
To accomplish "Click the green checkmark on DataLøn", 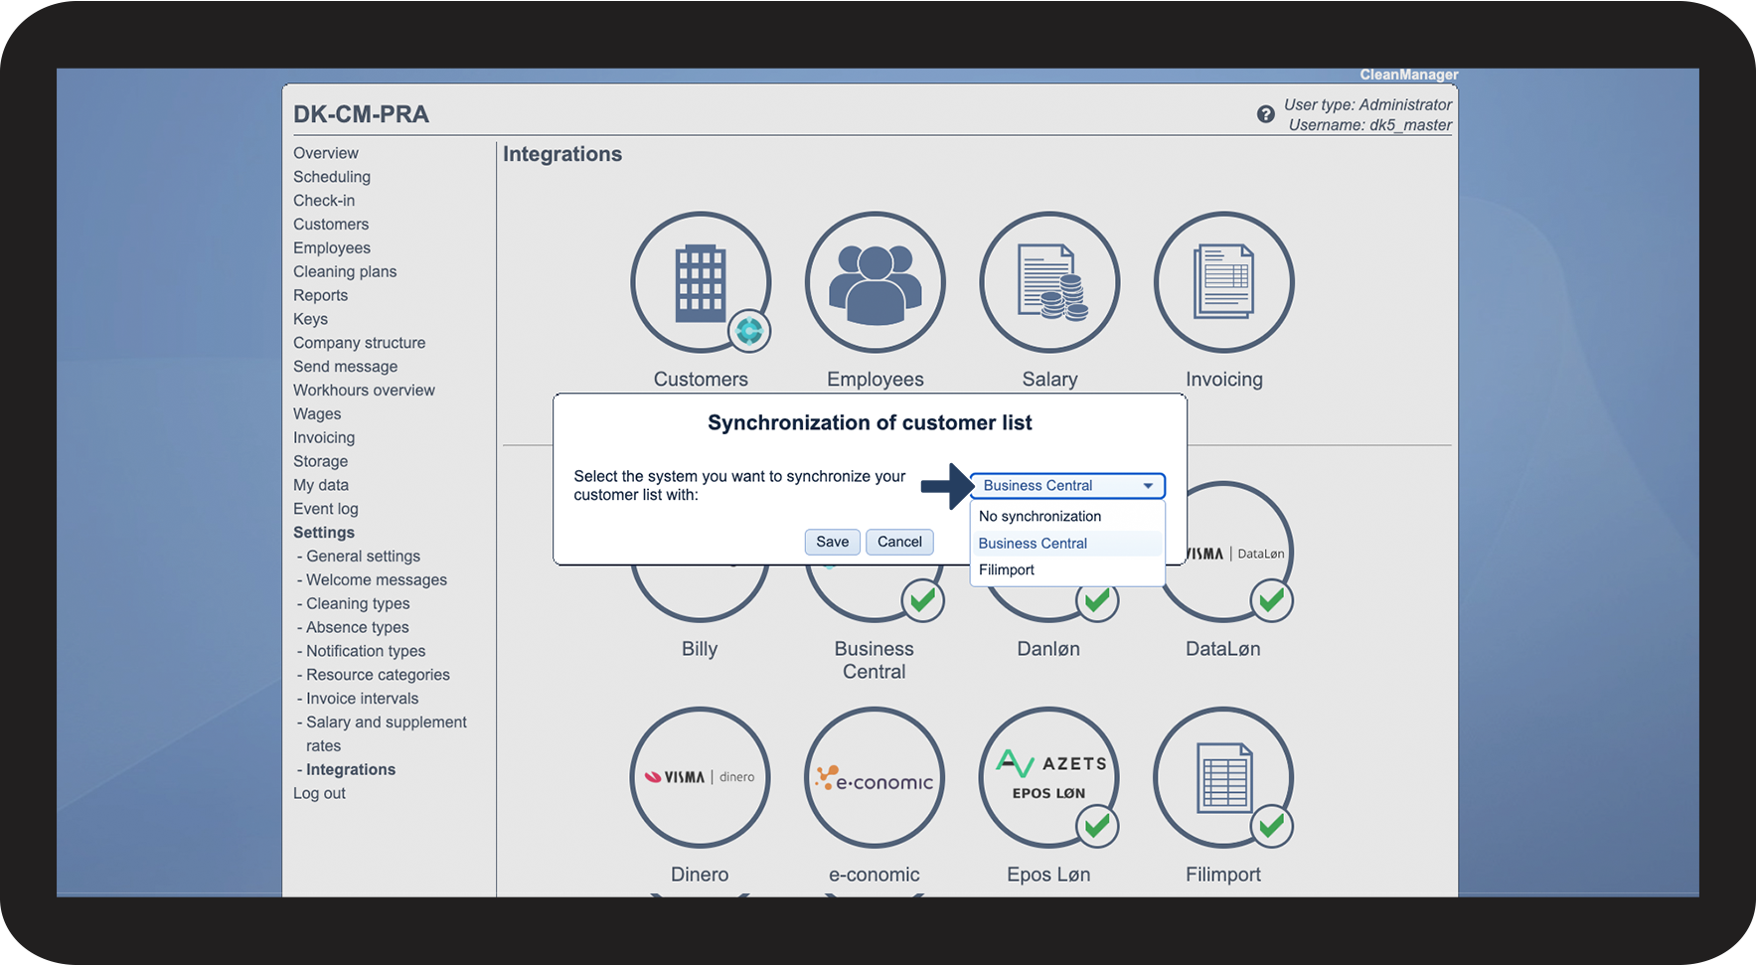I will [1272, 600].
